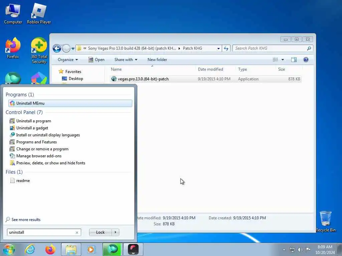Open the recent locations dropdown arrow
The height and width of the screenshot is (256, 342).
pyautogui.click(x=73, y=49)
